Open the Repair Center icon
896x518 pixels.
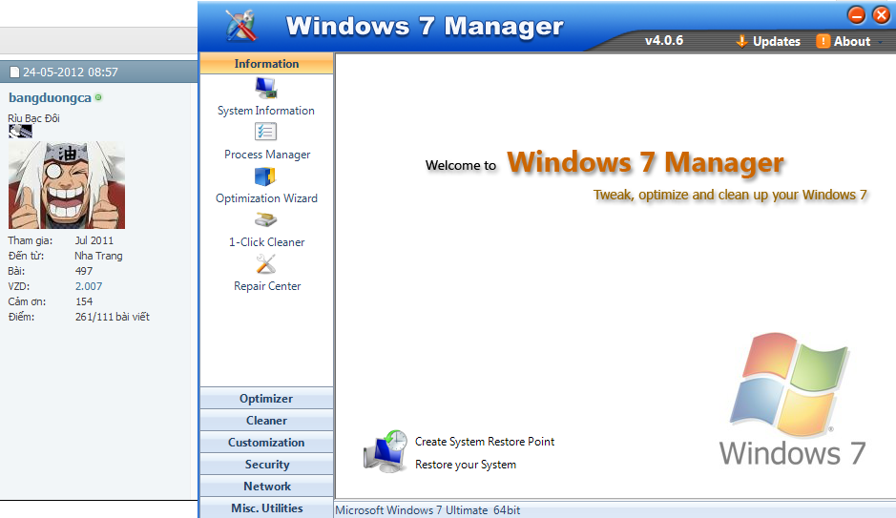tap(266, 264)
